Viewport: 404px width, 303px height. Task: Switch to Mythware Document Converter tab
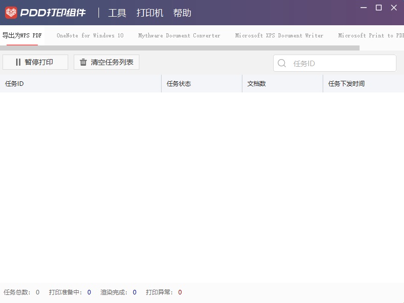click(179, 35)
